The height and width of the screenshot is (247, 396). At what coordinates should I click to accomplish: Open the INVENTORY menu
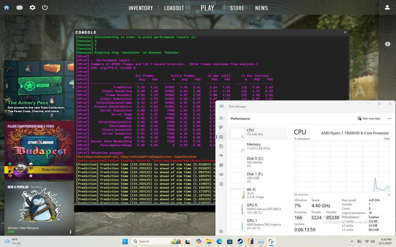tap(141, 8)
